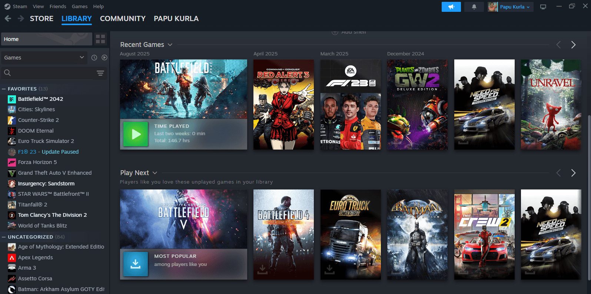Open the collections grid view icon
The width and height of the screenshot is (591, 294).
point(100,39)
